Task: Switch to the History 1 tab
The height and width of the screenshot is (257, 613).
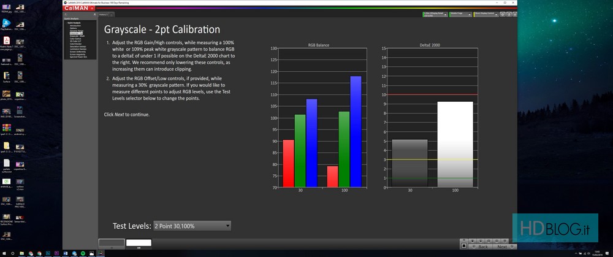Action: (x=103, y=15)
